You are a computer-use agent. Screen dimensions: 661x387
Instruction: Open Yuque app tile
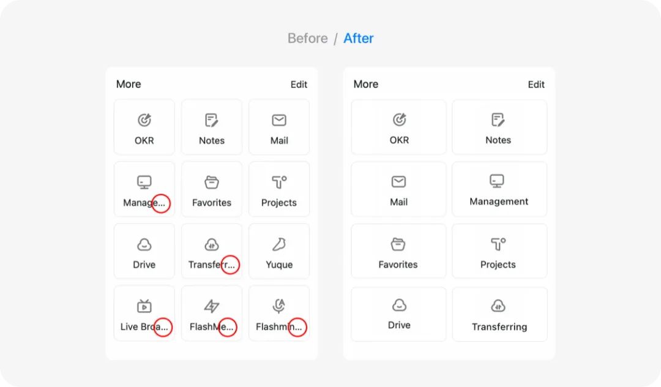pyautogui.click(x=279, y=251)
